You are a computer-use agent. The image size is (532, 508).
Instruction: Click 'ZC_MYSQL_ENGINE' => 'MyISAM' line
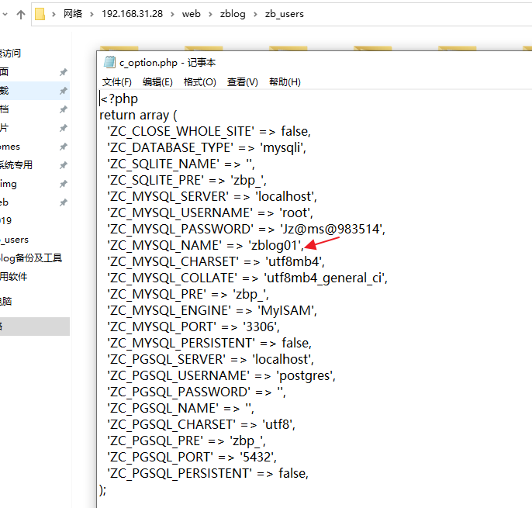pos(212,310)
